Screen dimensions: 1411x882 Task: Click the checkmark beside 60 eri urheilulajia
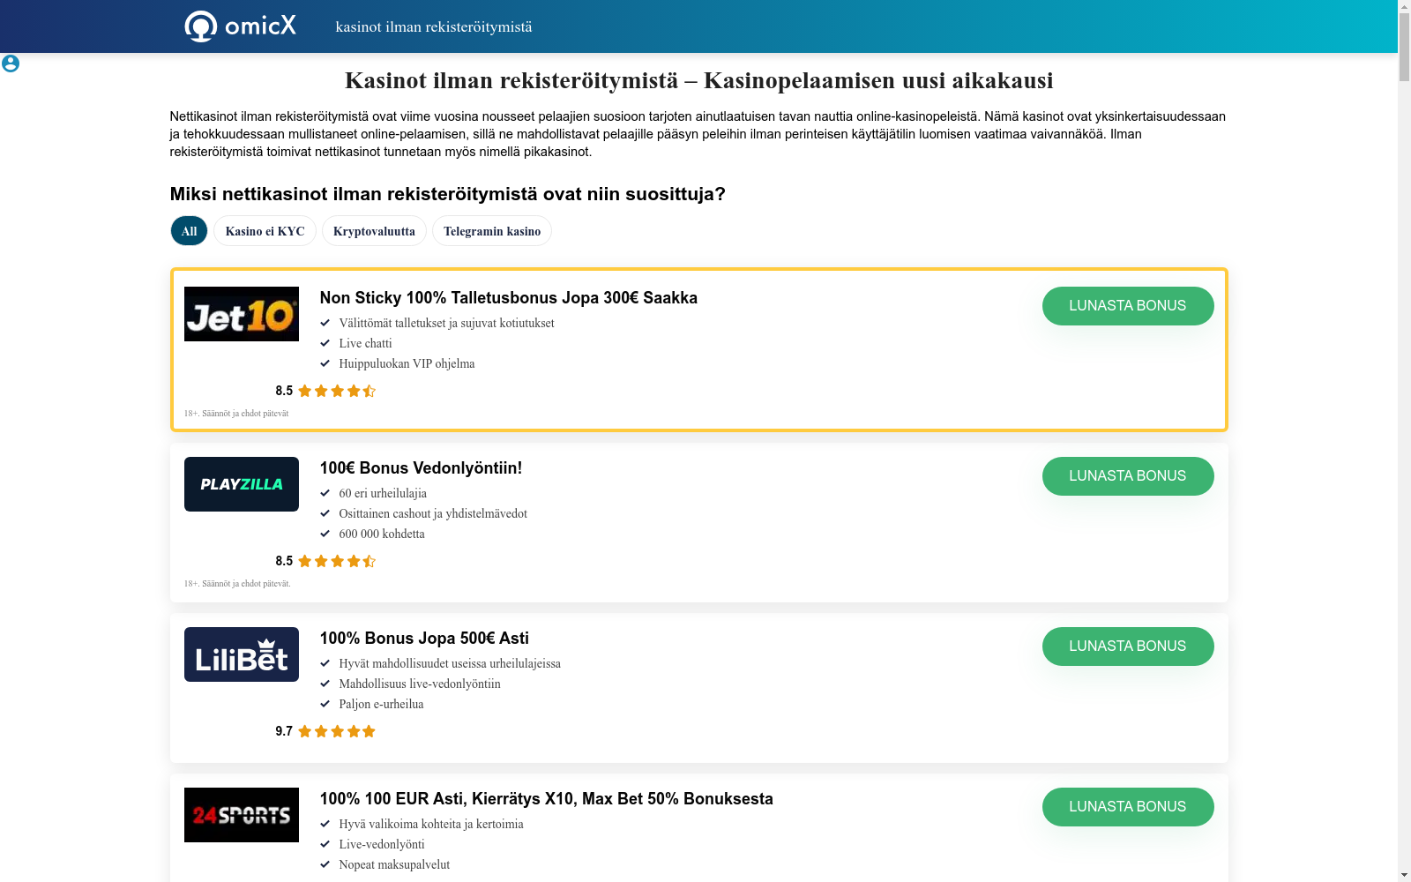(325, 493)
